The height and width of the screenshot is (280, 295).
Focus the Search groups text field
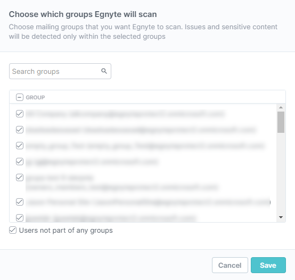[x=60, y=71]
